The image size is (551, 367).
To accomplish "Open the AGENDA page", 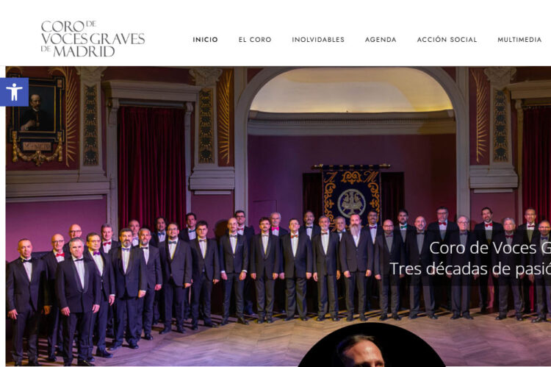I will pos(381,40).
